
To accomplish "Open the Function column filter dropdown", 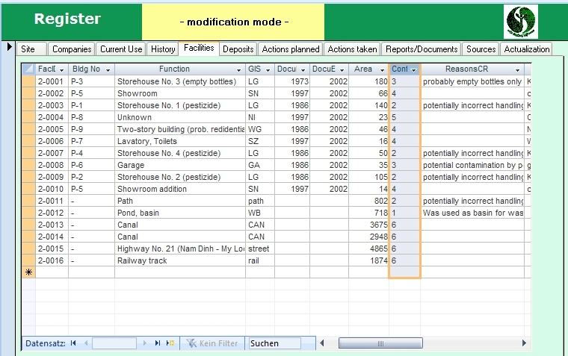I will [238, 69].
